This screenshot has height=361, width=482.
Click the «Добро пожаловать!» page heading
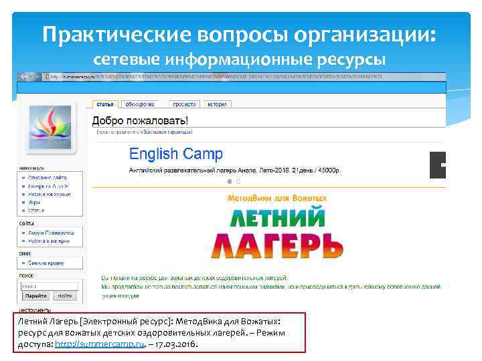tap(140, 120)
